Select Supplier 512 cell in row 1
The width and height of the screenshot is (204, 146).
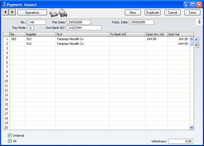[40, 39]
